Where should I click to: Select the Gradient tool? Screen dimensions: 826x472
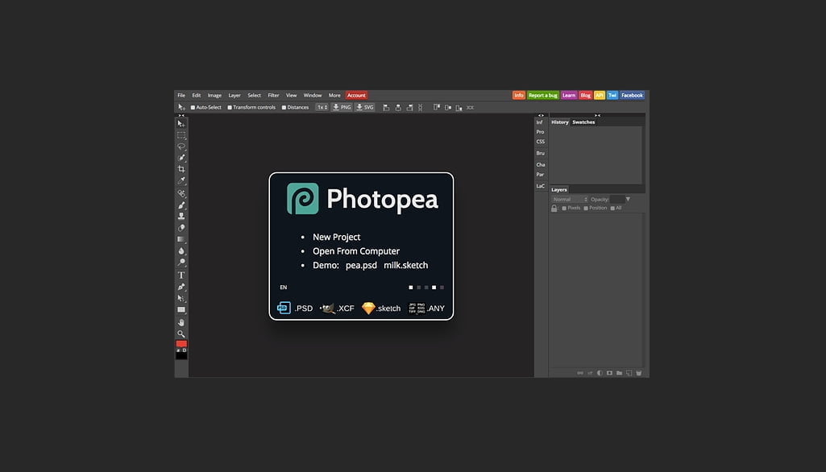coord(181,239)
